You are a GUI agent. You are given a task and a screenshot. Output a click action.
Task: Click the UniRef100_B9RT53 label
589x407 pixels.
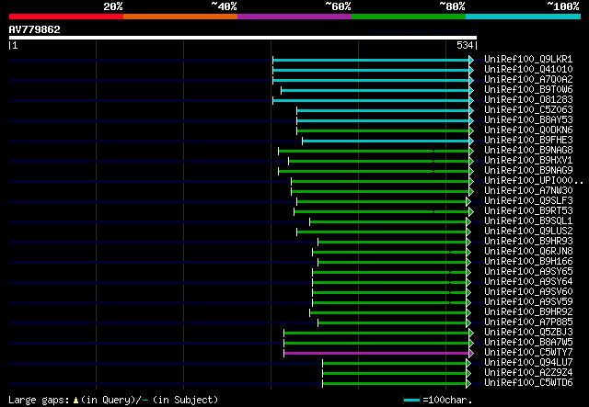click(x=528, y=210)
